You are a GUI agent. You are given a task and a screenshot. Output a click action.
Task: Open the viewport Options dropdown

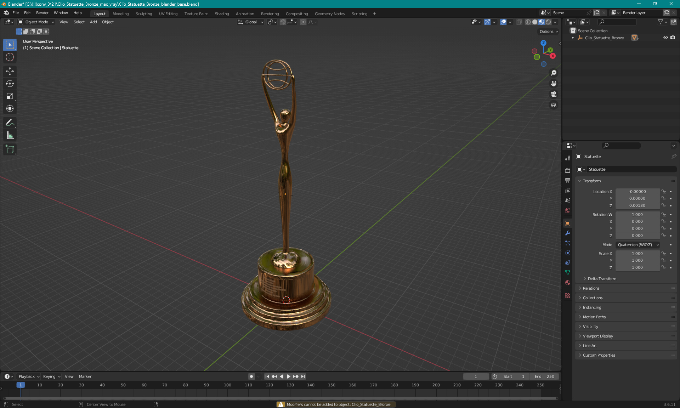click(x=549, y=32)
